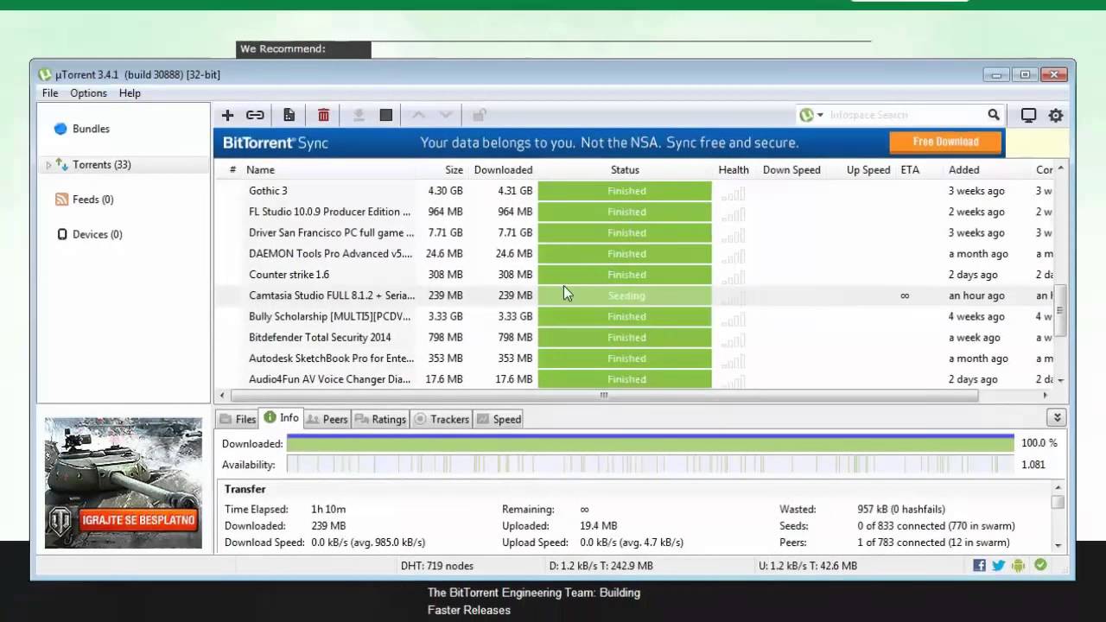Screen dimensions: 1106x622
Task: Click the Twitter status bar icon
Action: coord(999,566)
